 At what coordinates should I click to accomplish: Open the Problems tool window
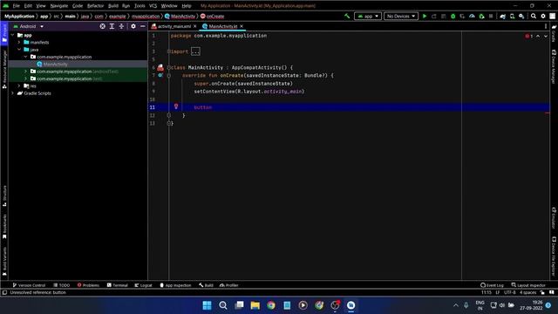[88, 285]
